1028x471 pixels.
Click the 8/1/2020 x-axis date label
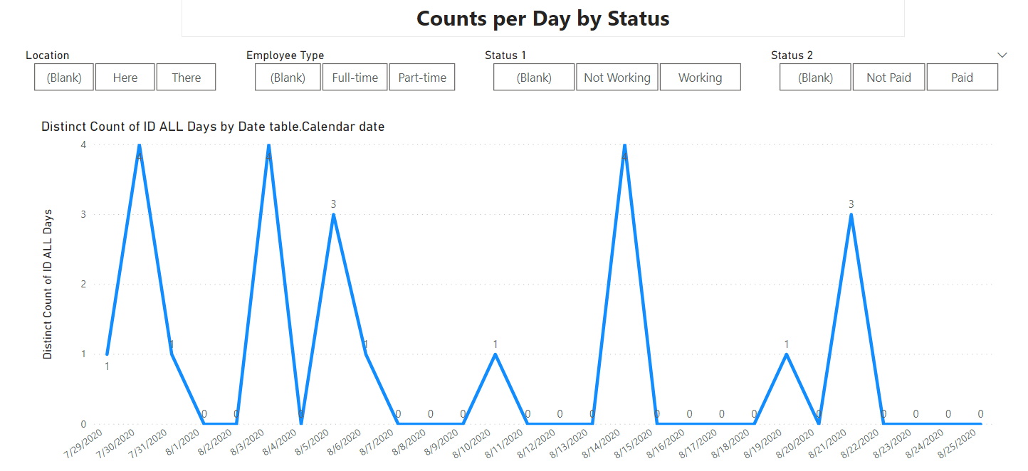184,442
